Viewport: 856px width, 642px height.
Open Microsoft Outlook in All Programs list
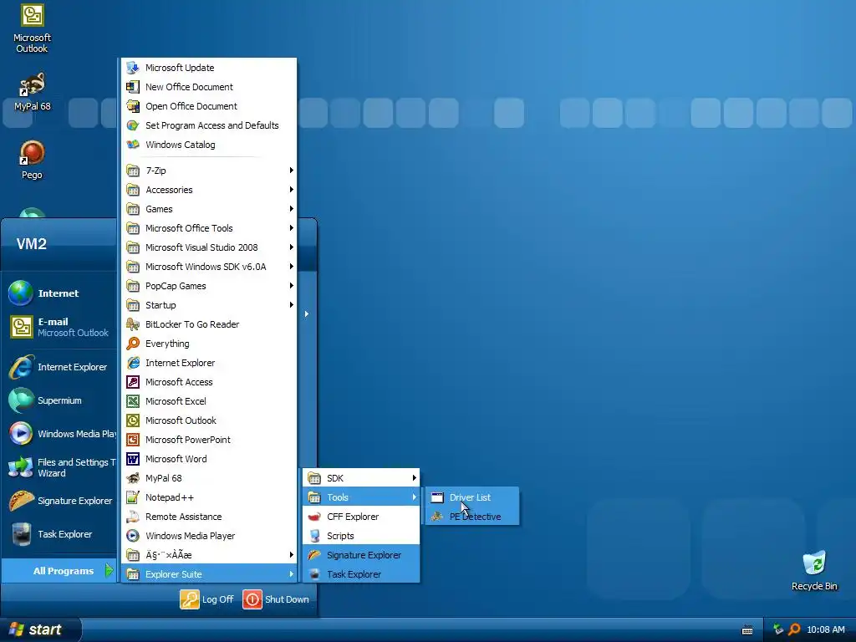pos(210,420)
